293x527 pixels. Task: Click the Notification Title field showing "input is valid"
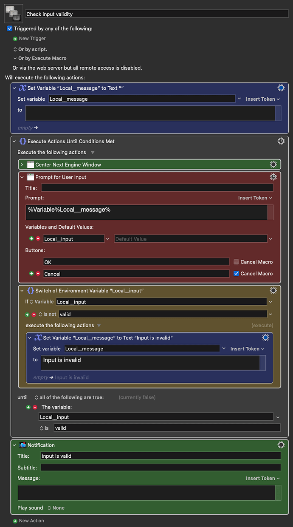click(x=161, y=456)
